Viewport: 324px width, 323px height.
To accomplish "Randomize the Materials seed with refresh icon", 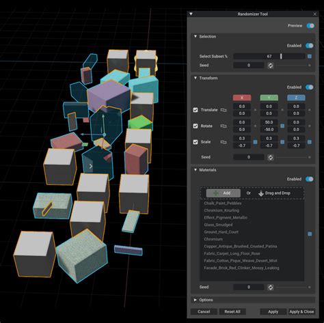I will coord(270,287).
